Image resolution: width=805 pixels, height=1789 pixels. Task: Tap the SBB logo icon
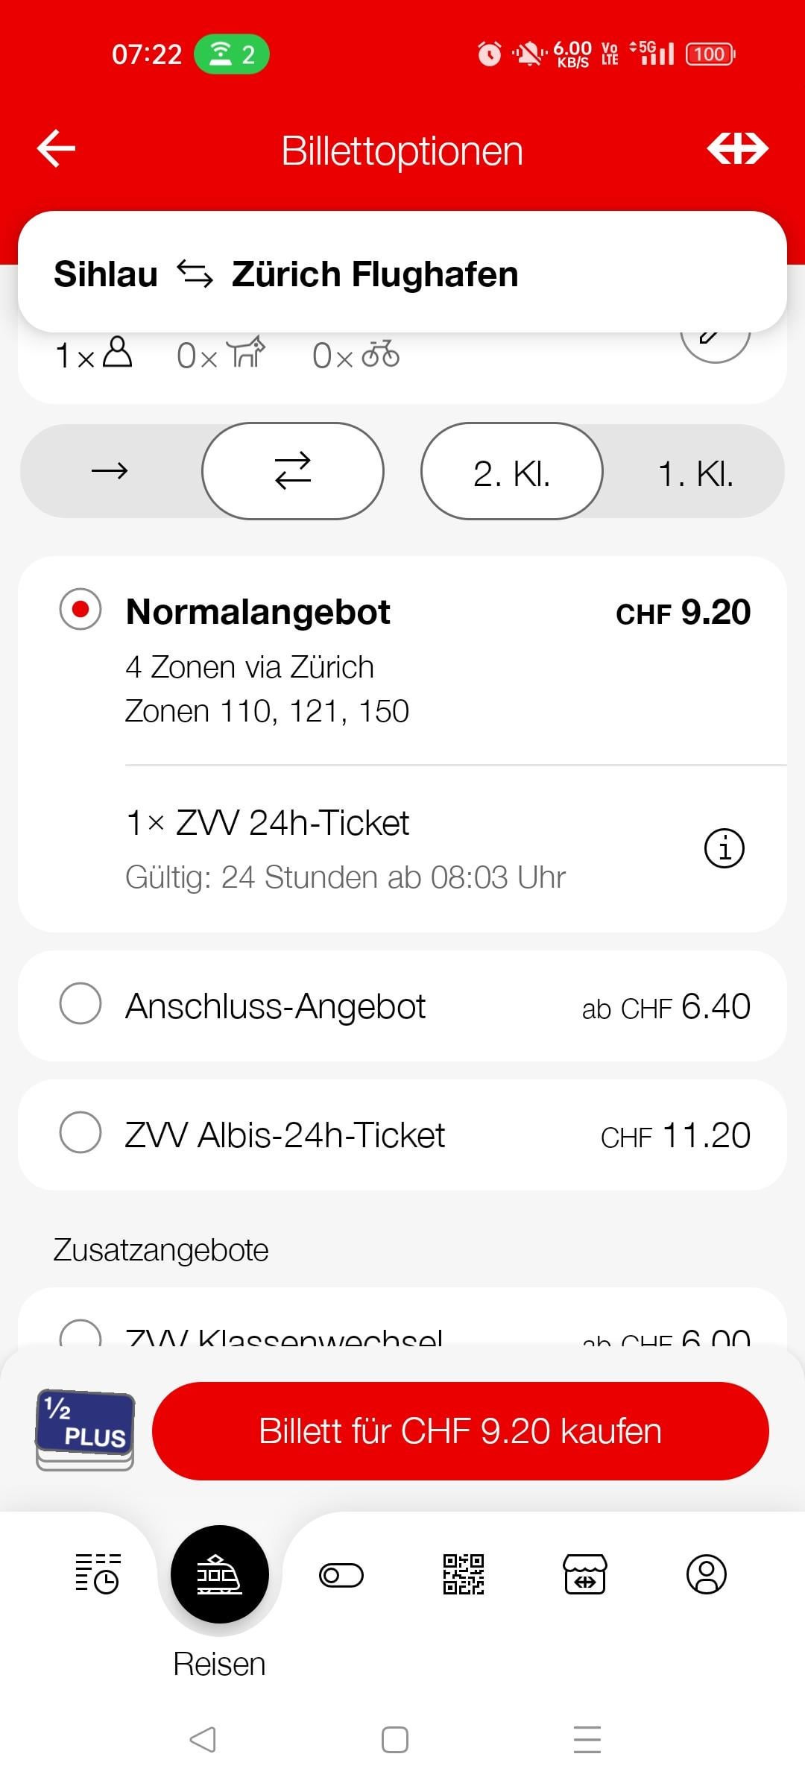737,148
